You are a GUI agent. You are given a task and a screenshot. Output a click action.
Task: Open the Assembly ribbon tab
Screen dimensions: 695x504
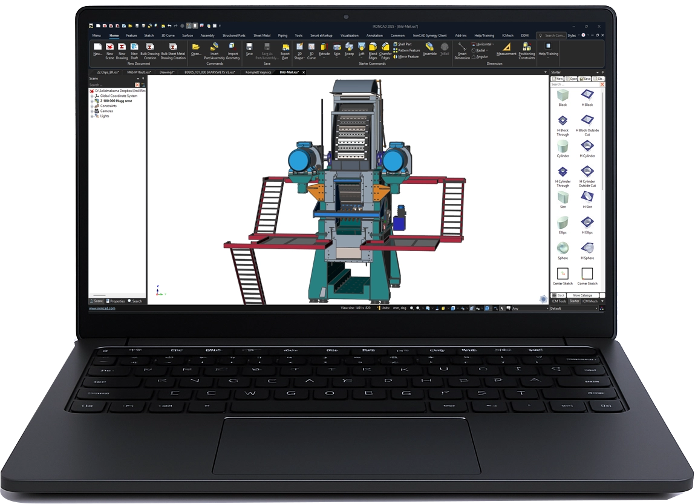207,36
